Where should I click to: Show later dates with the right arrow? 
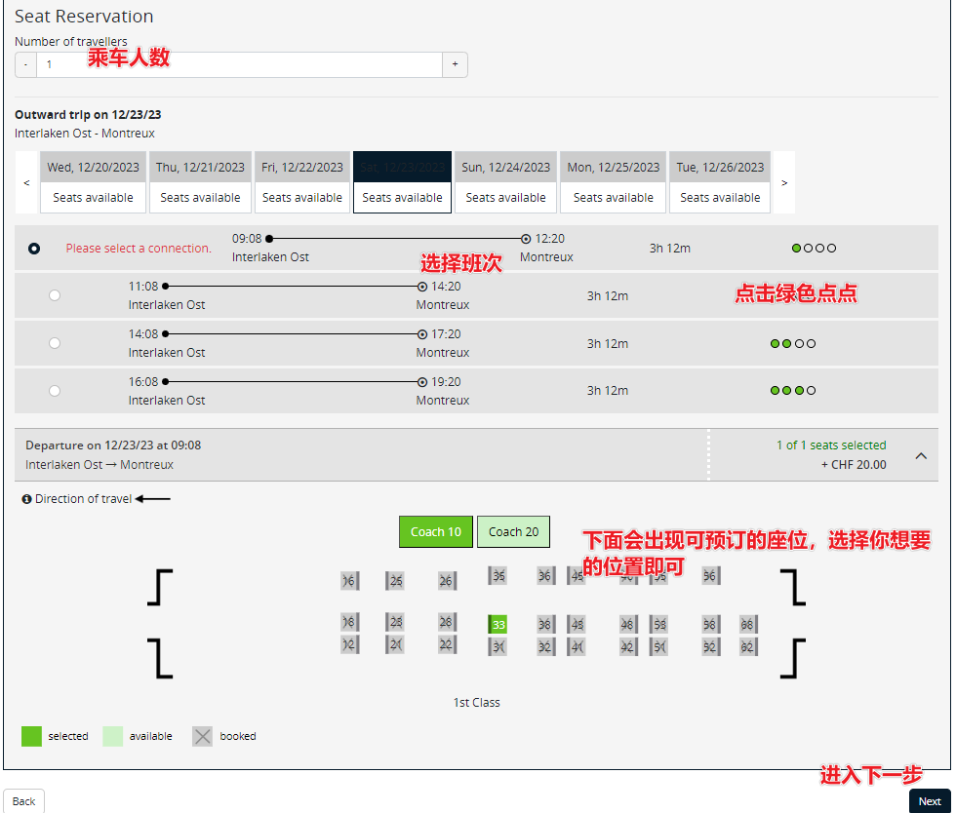coord(784,182)
